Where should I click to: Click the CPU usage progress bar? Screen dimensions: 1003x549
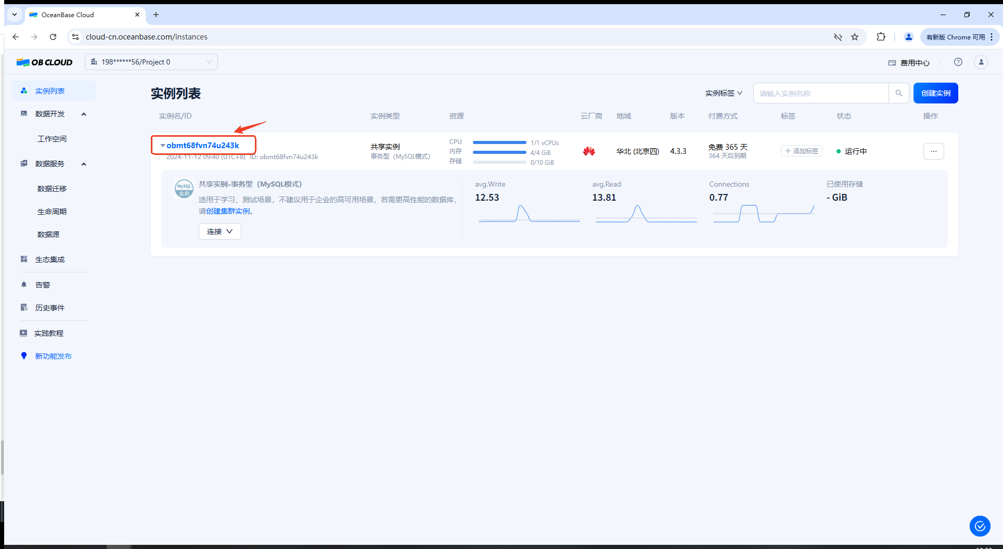pyautogui.click(x=499, y=142)
